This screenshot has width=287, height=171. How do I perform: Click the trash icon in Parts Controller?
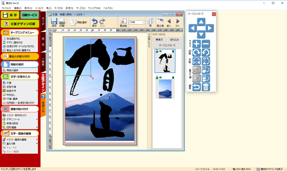click(206, 87)
